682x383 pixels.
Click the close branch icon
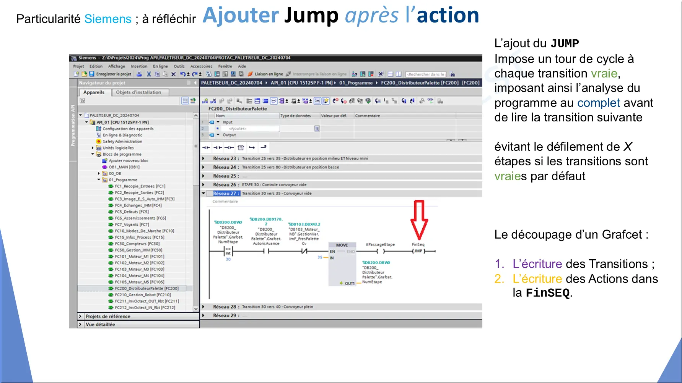264,147
